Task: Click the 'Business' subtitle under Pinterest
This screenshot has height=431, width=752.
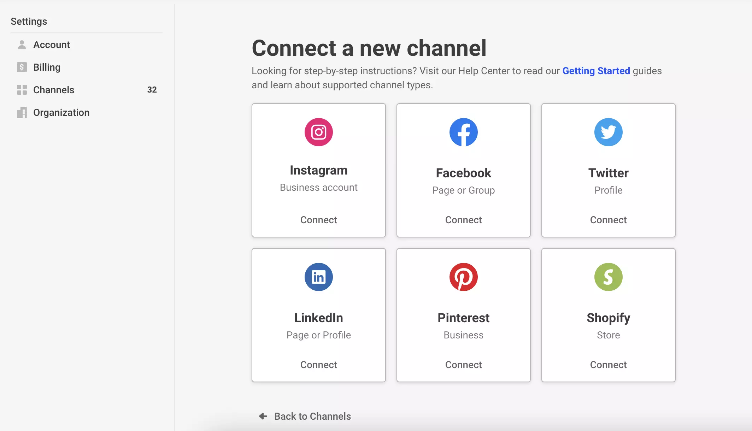Action: [x=463, y=335]
